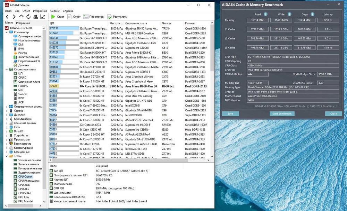This screenshot has width=347, height=211.
Task: Go up one level using the up arrow icon
Action: coord(21,16)
